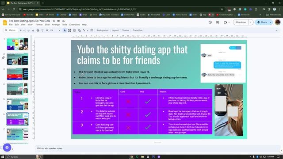The height and width of the screenshot is (159, 283).
Task: Choose the Select arrow tool
Action: (x=65, y=30)
